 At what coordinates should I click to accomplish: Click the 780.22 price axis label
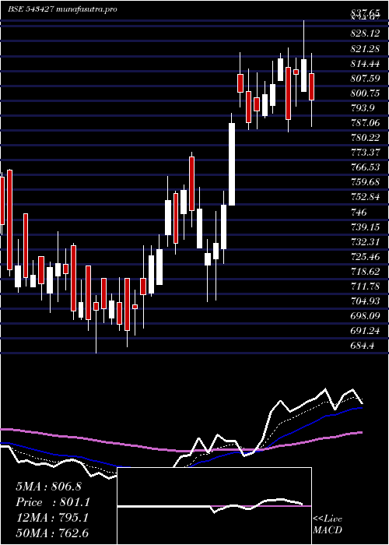pyautogui.click(x=365, y=138)
